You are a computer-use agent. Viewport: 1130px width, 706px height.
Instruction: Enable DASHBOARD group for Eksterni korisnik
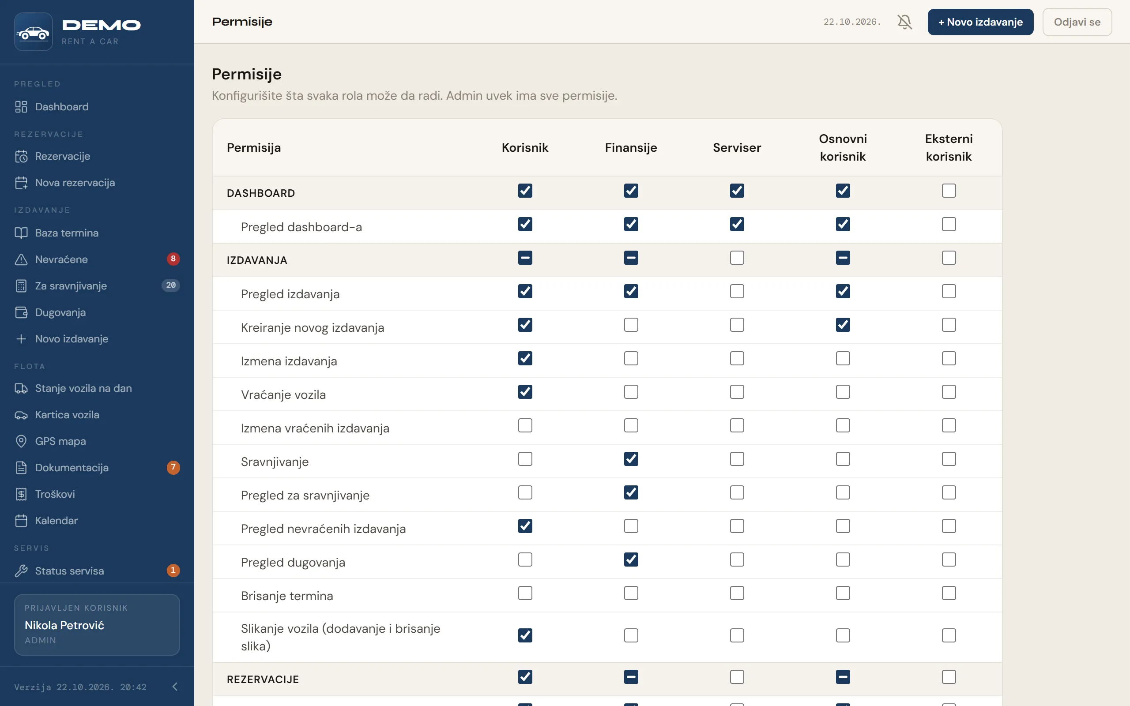[x=948, y=191]
